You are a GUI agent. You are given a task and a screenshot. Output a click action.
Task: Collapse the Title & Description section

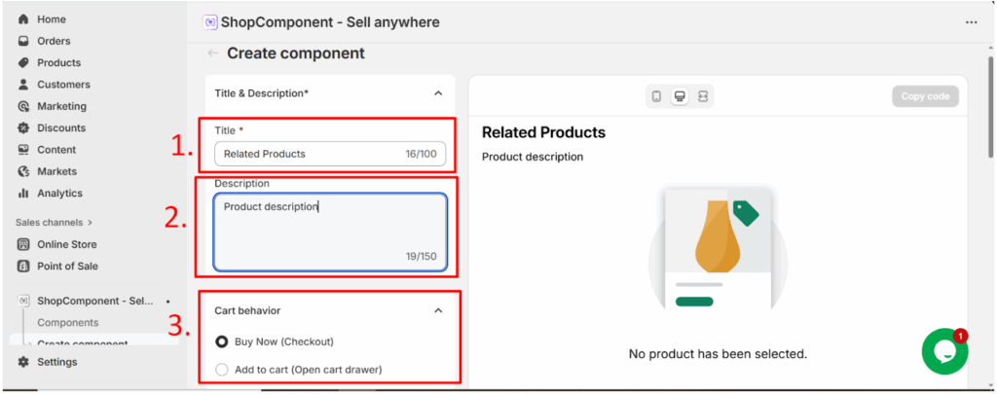pos(438,93)
